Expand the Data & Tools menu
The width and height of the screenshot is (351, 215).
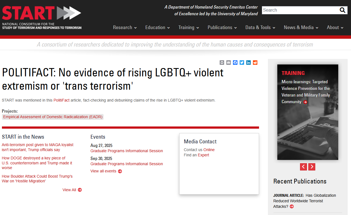[260, 27]
